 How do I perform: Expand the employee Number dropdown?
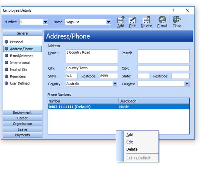click(45, 22)
